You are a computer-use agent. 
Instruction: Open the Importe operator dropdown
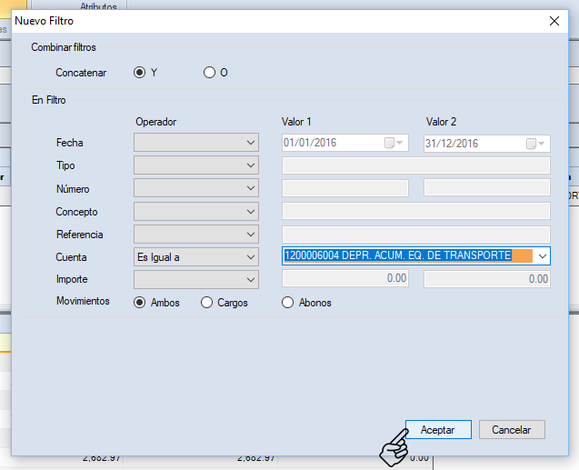point(196,279)
